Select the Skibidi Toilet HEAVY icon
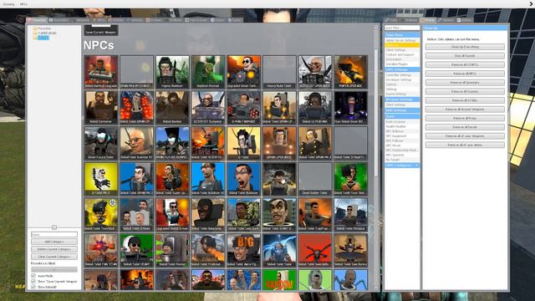The height and width of the screenshot is (301, 535). click(x=136, y=250)
